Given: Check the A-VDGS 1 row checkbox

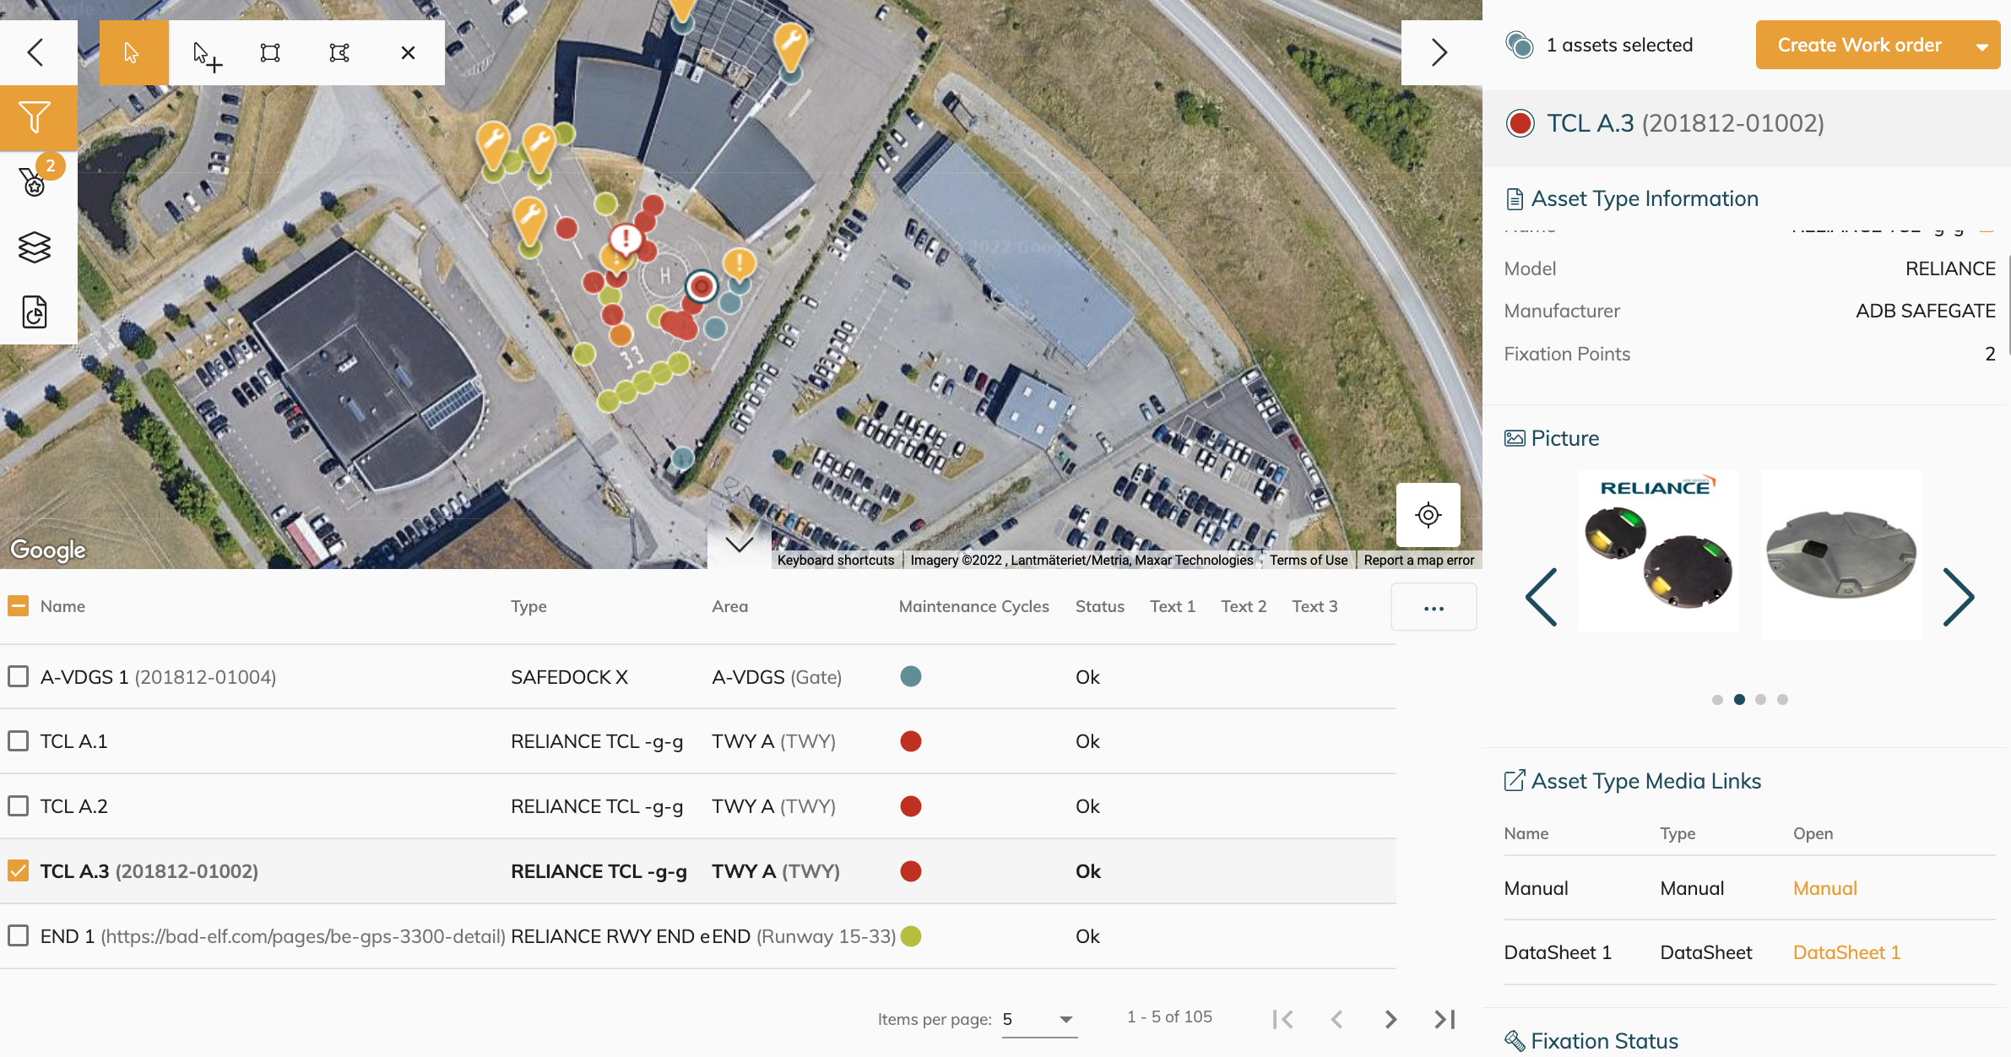Looking at the screenshot, I should click(x=18, y=676).
